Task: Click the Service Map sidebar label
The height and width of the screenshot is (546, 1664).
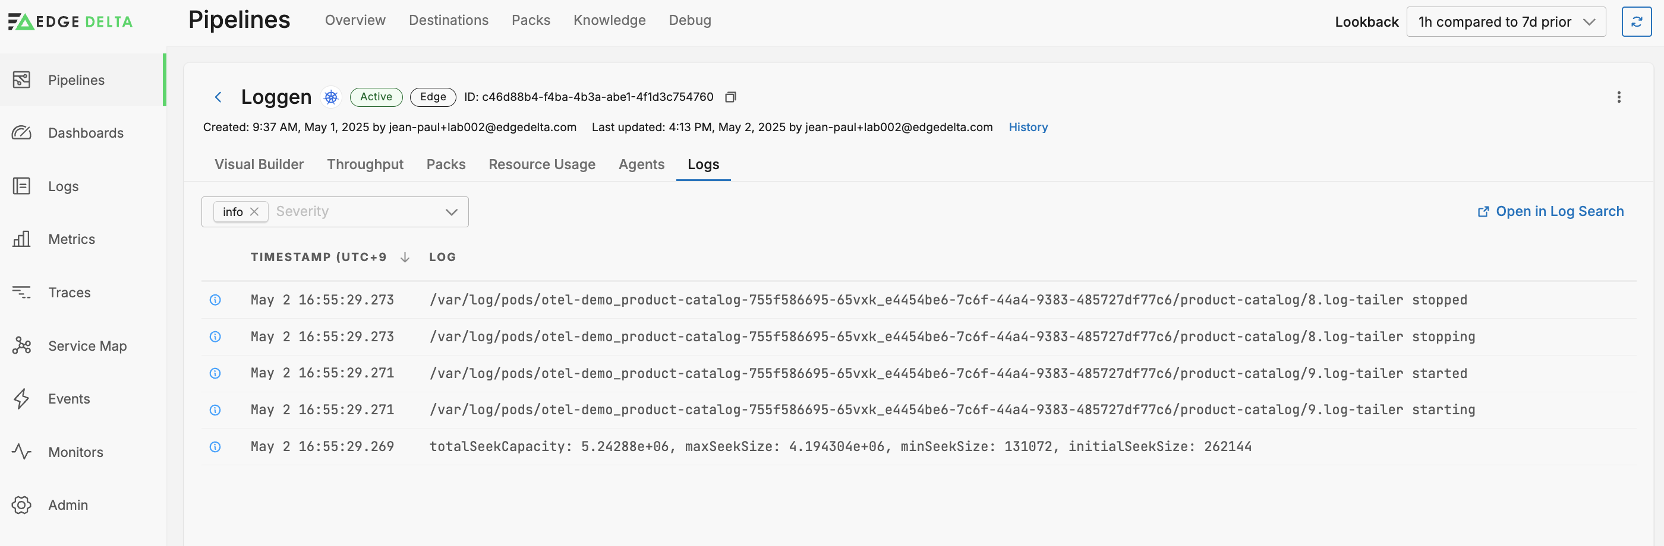Action: click(87, 346)
